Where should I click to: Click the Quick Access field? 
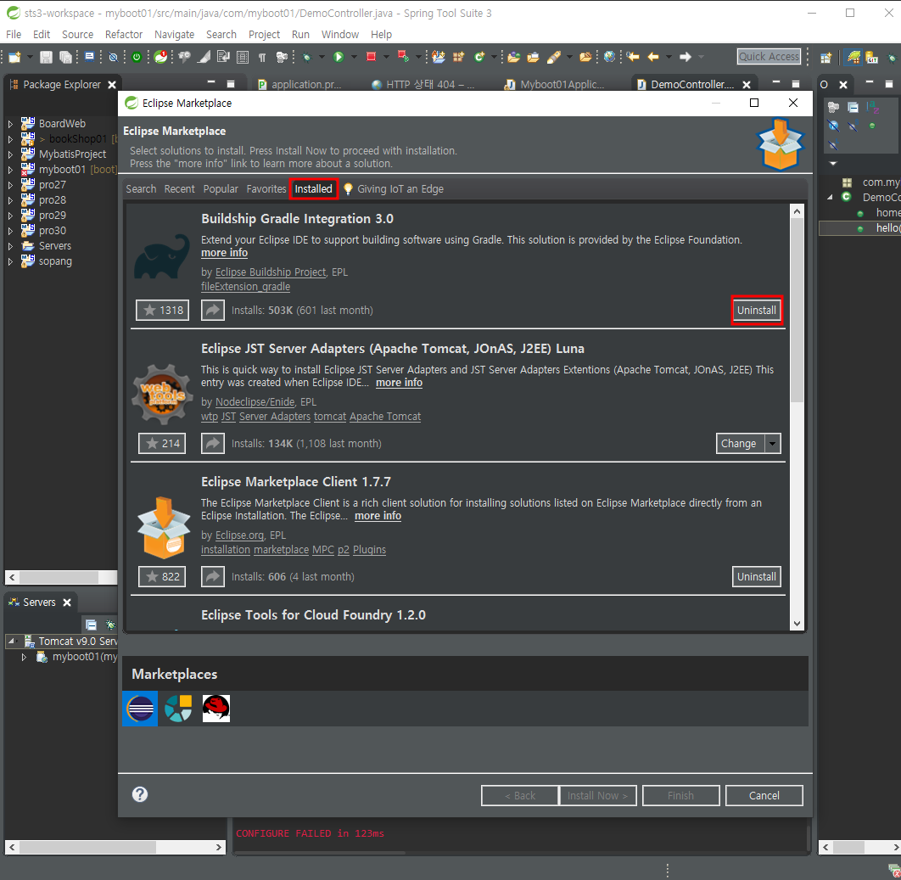coord(769,56)
